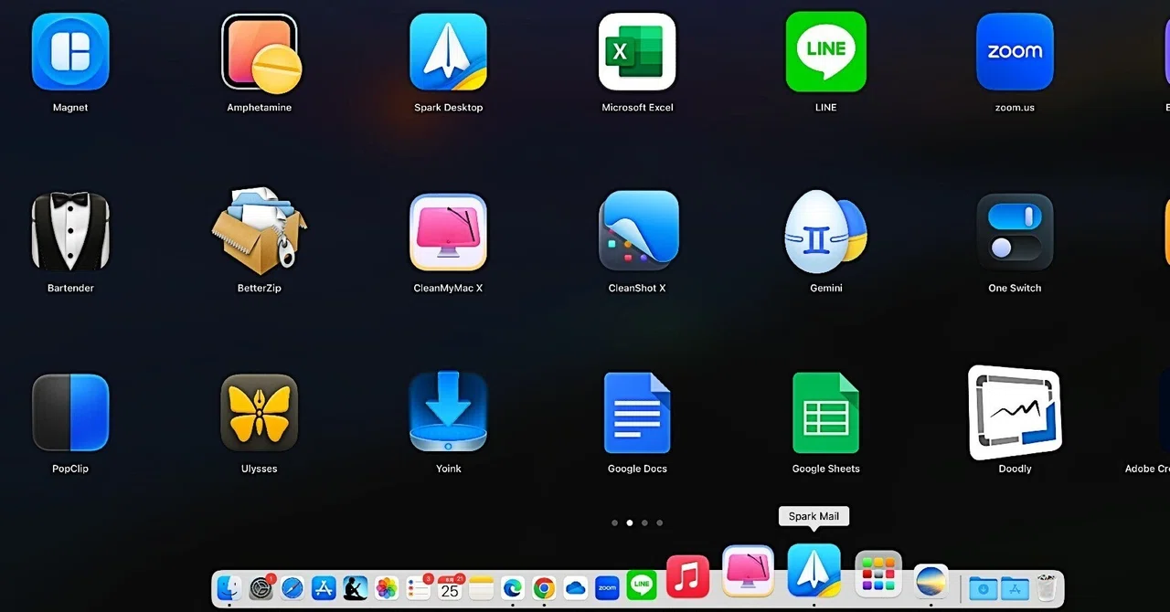Launch Ulysses butterfly app
Image resolution: width=1170 pixels, height=612 pixels.
click(x=260, y=413)
